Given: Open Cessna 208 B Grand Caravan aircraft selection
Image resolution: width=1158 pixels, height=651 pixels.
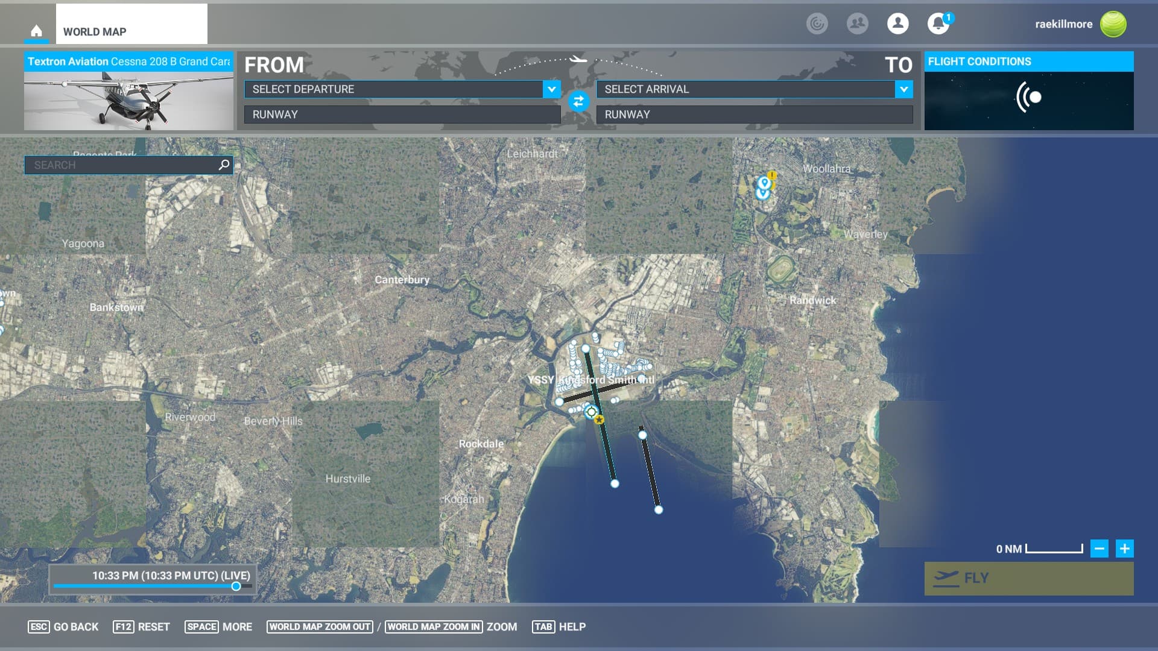Looking at the screenshot, I should [x=128, y=91].
